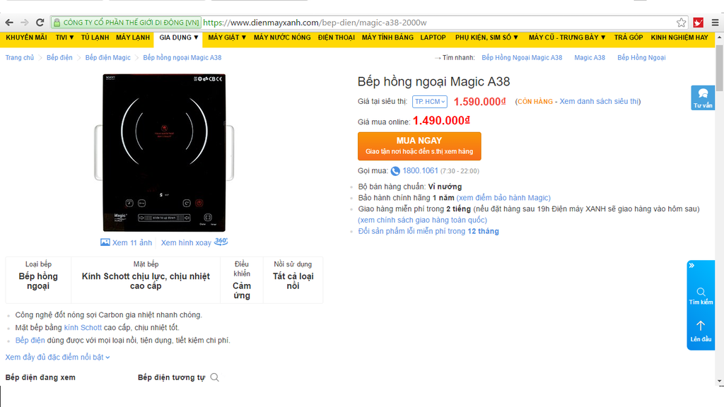This screenshot has width=724, height=407.
Task: Open the browser hamburger menu
Action: pos(715,22)
